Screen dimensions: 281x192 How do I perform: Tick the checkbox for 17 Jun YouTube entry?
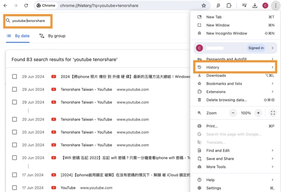pos(14,187)
